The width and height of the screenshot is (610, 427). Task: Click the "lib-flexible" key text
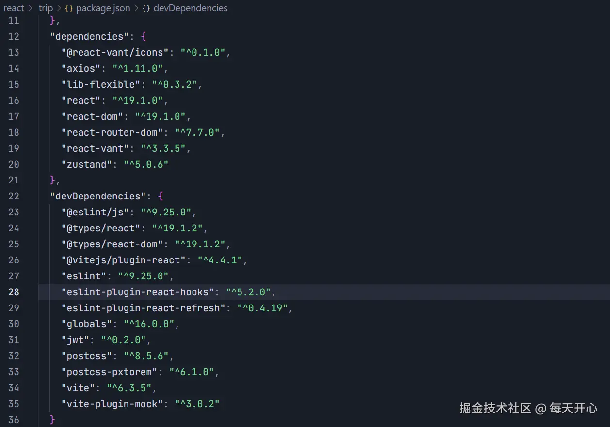(101, 84)
